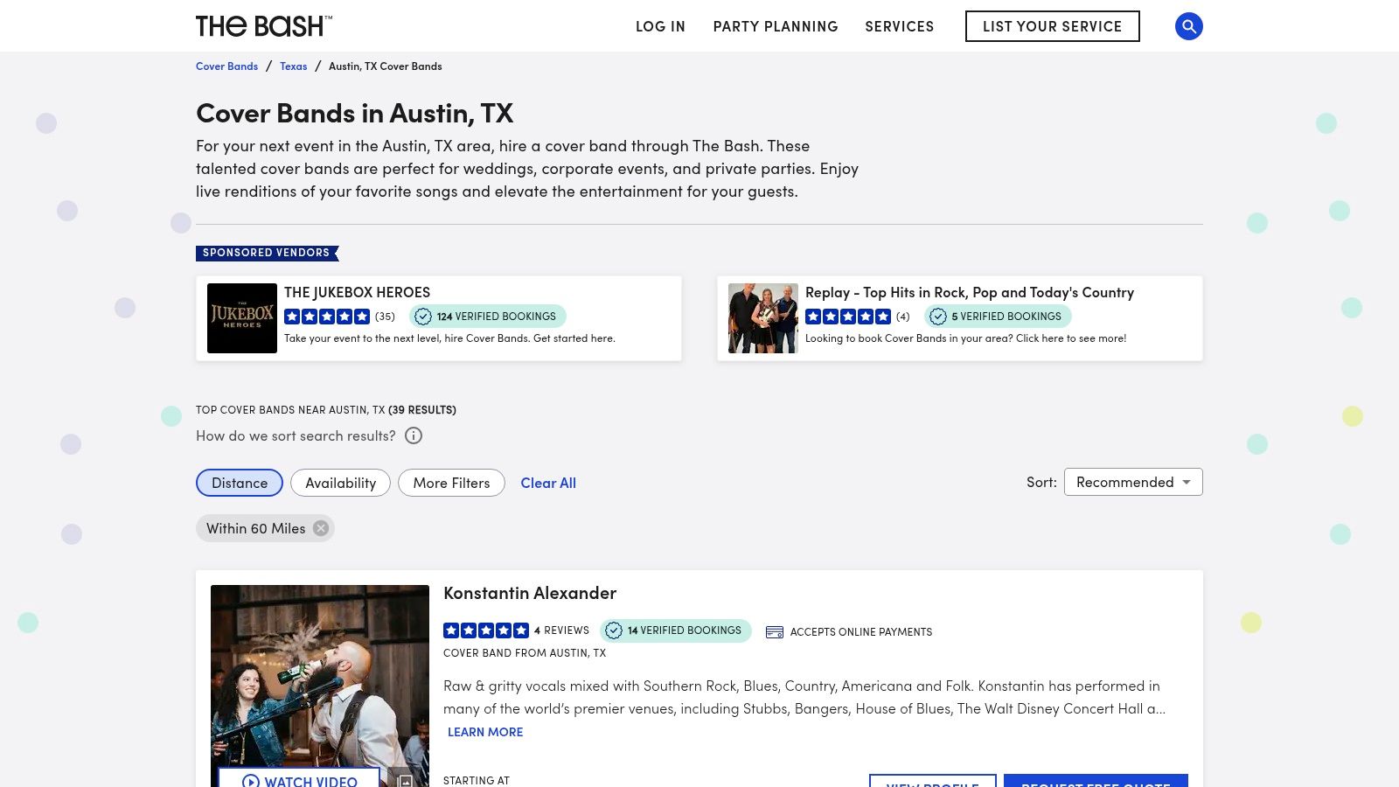Expand the Recommended sort dropdown

[x=1132, y=482]
